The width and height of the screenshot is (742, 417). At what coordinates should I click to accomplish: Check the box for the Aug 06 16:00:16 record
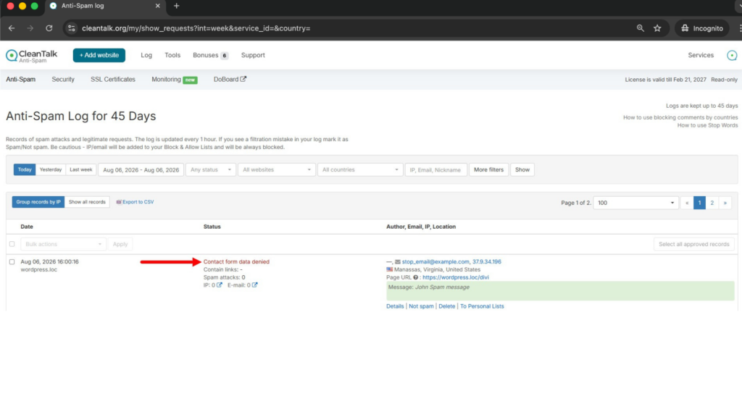(x=12, y=262)
